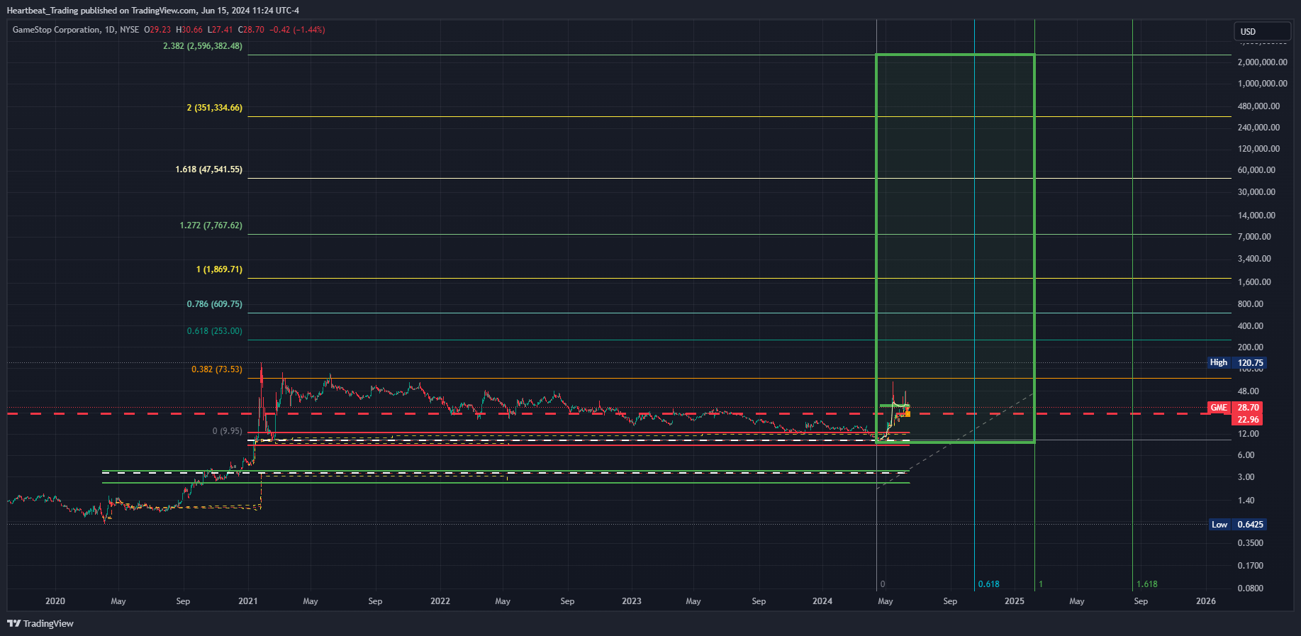Viewport: 1301px width, 636px height.
Task: Click 30,000.00 on the price axis
Action: click(1256, 192)
